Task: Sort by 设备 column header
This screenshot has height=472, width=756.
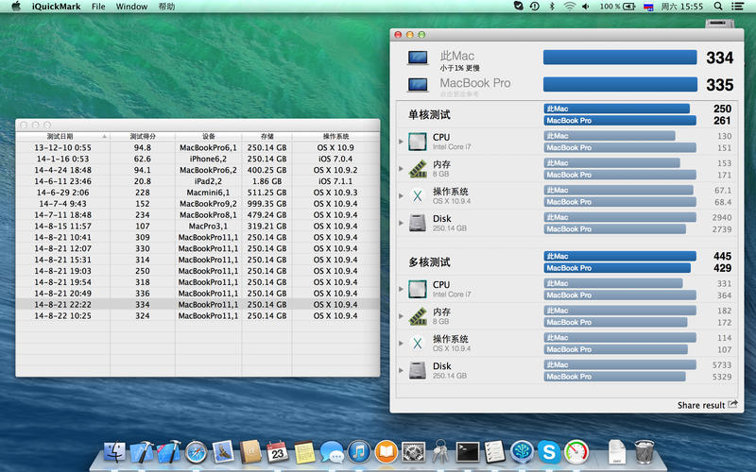Action: pyautogui.click(x=208, y=136)
